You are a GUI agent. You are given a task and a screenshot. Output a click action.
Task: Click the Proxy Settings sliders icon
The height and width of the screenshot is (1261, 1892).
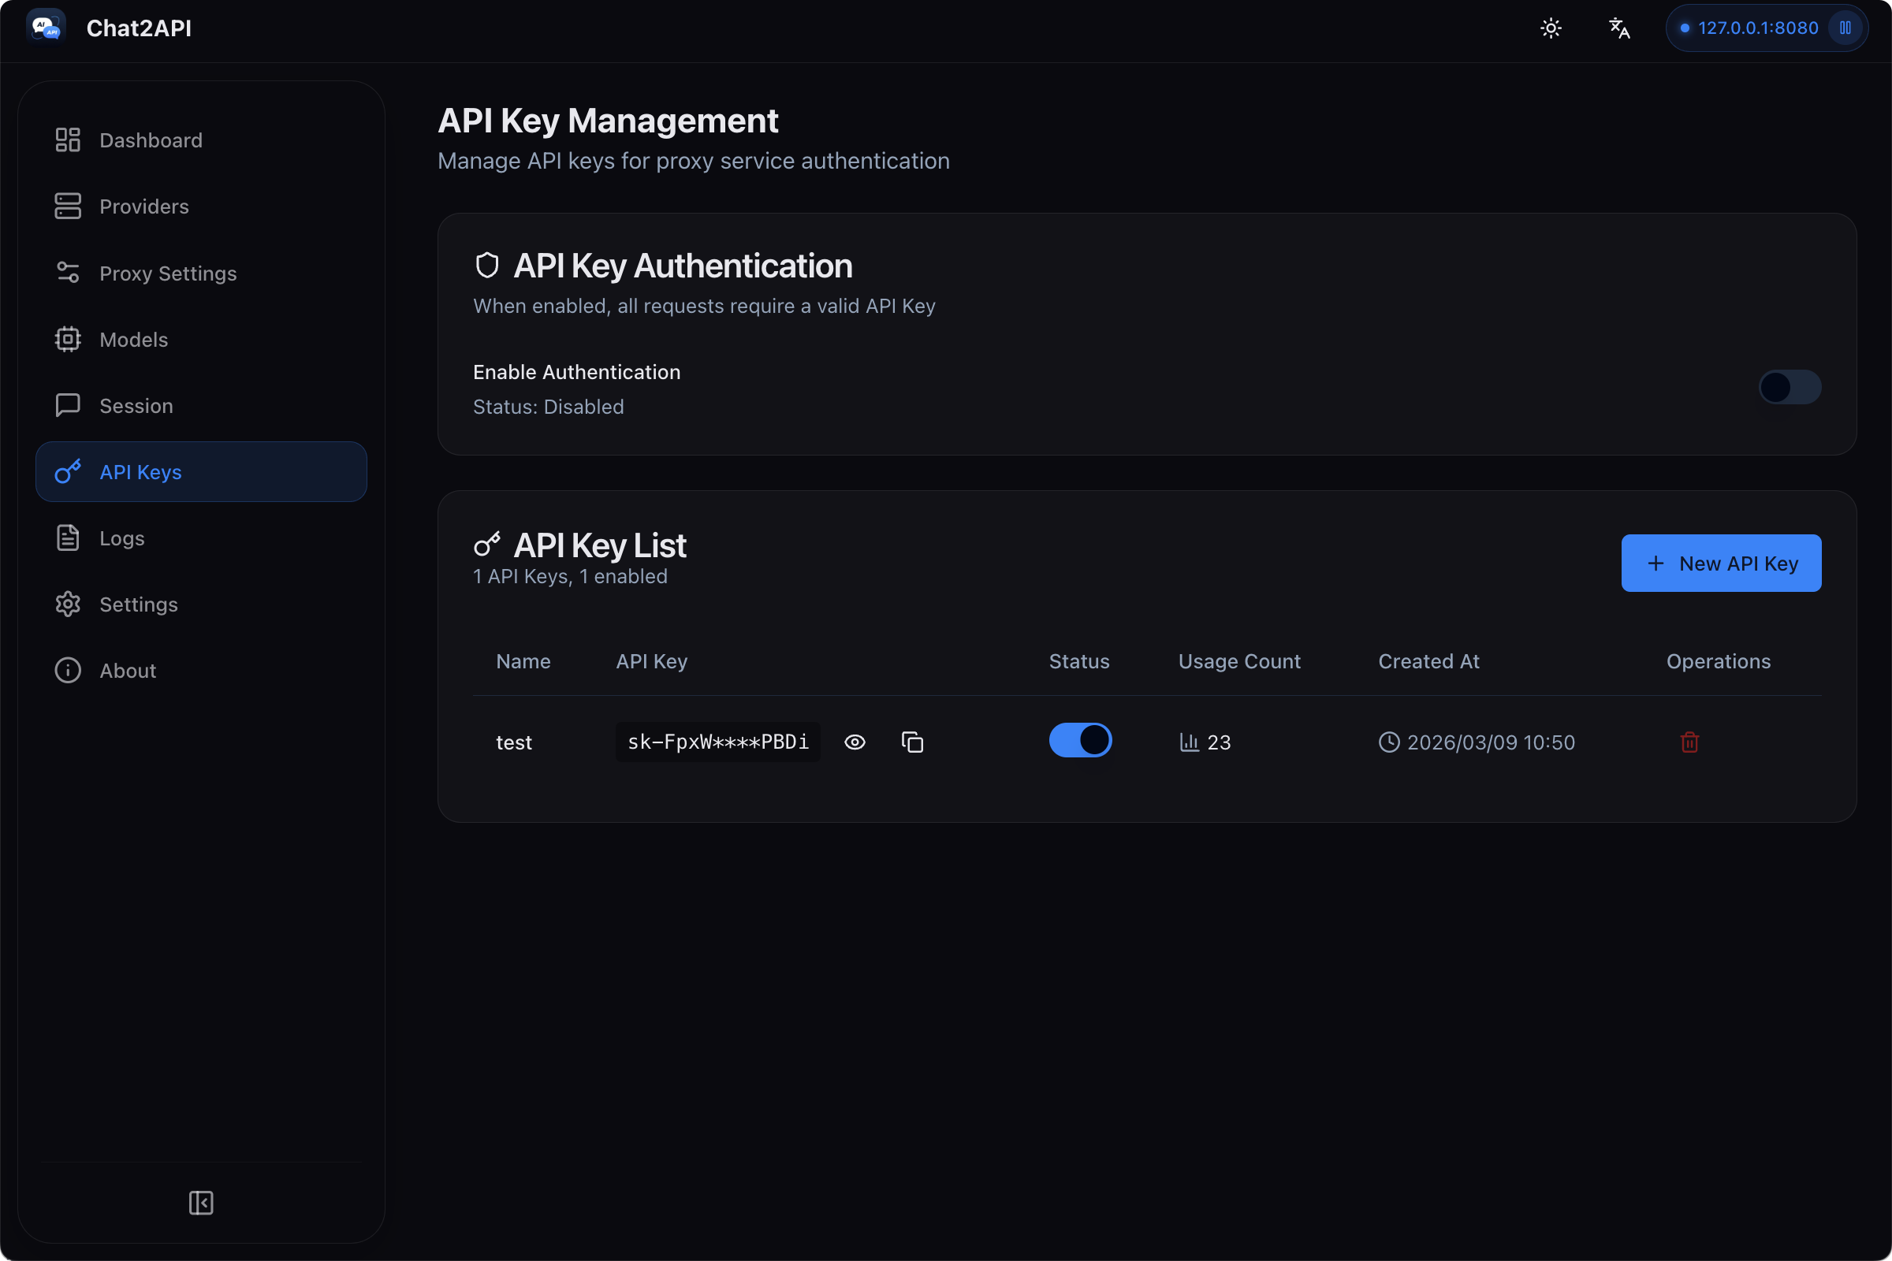tap(68, 273)
